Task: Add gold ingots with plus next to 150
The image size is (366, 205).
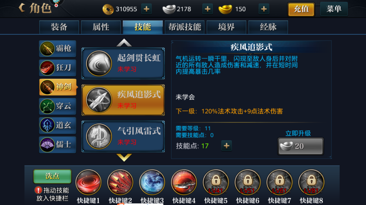Action: click(264, 9)
